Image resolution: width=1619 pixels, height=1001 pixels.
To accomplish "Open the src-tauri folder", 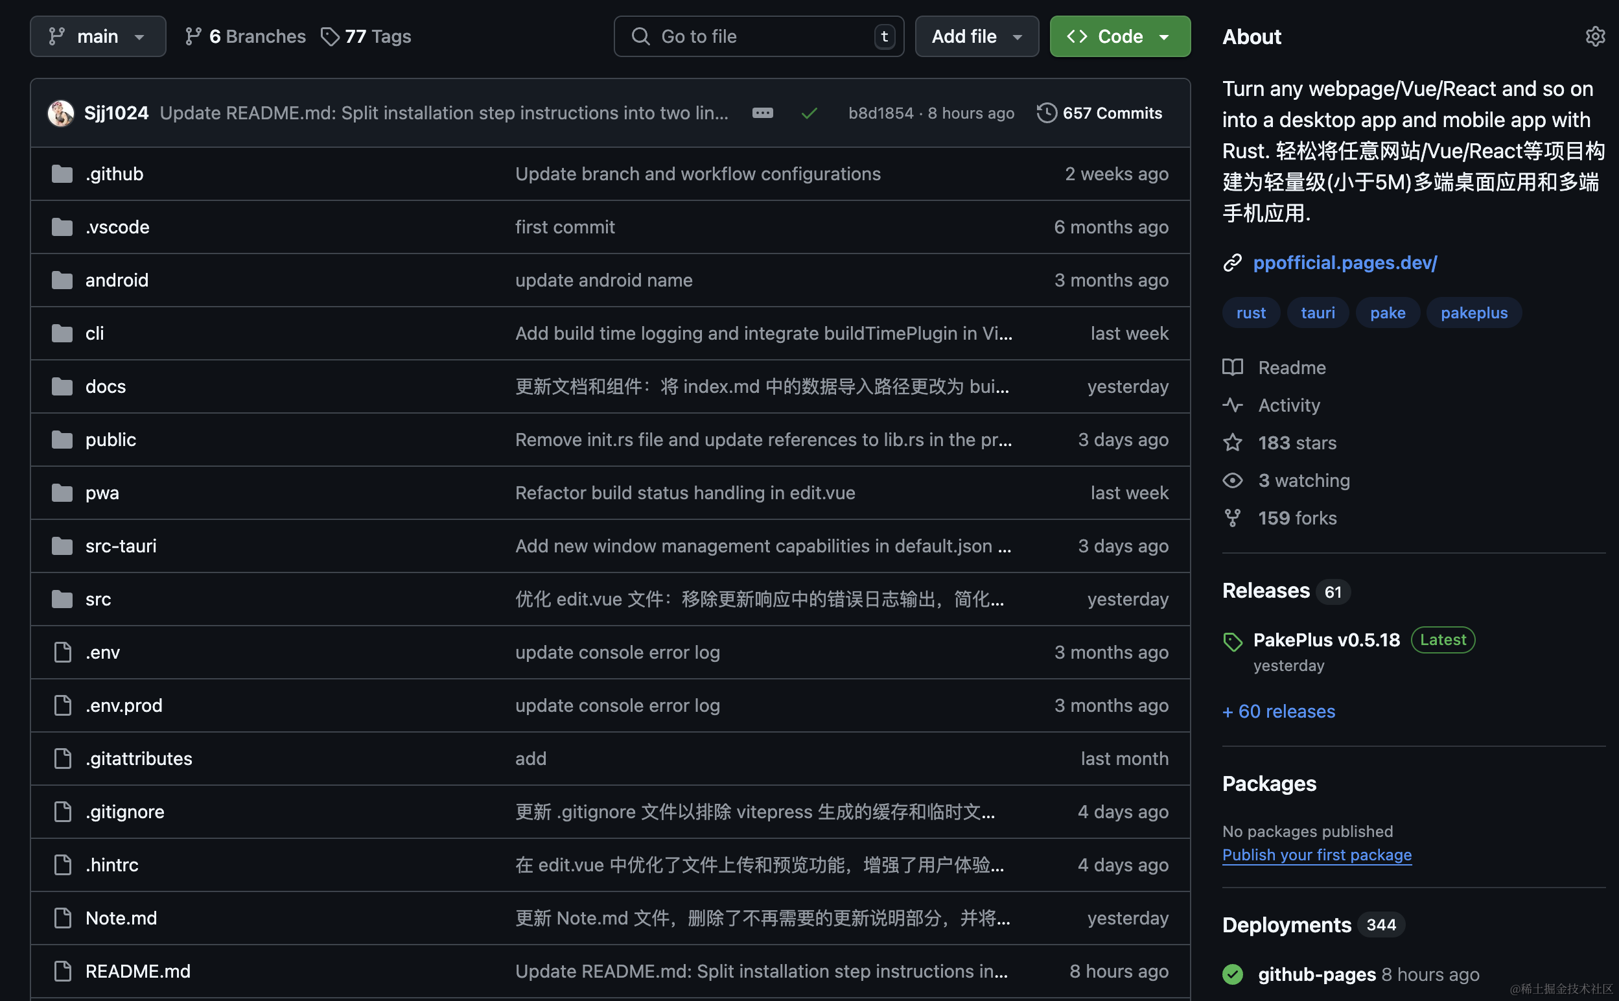I will click(x=121, y=545).
